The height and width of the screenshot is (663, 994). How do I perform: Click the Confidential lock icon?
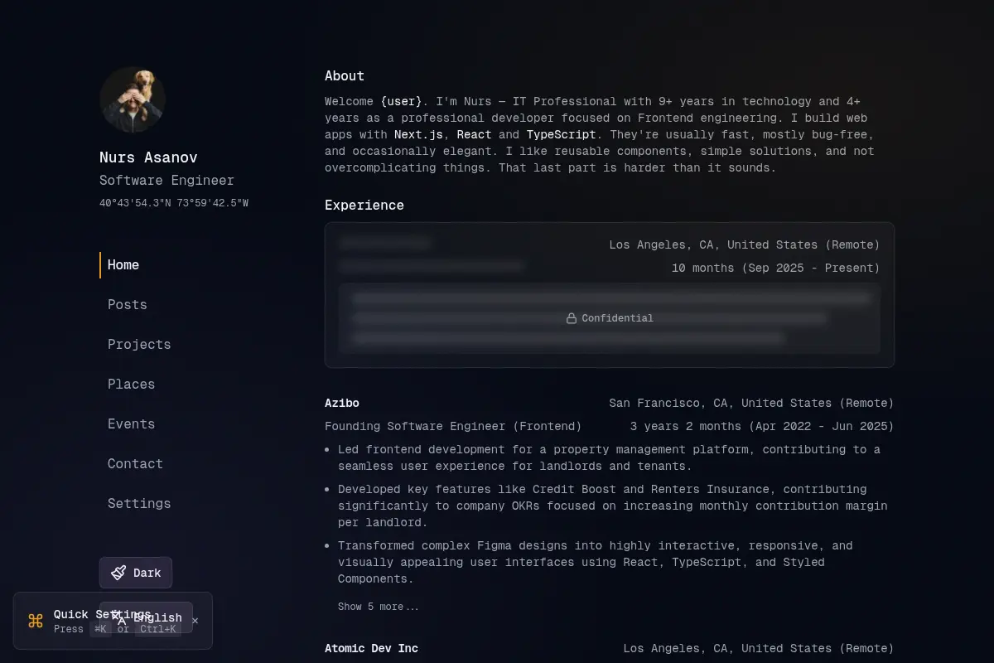pos(572,318)
